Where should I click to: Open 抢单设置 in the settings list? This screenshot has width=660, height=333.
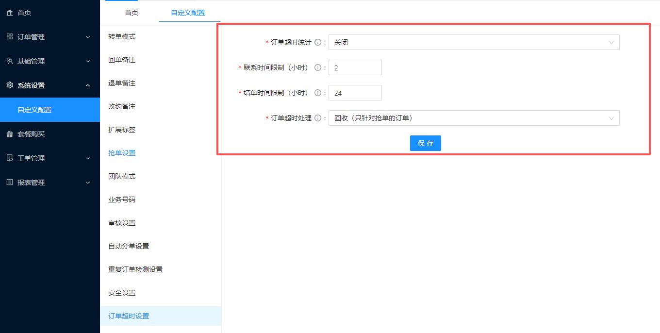pyautogui.click(x=122, y=153)
